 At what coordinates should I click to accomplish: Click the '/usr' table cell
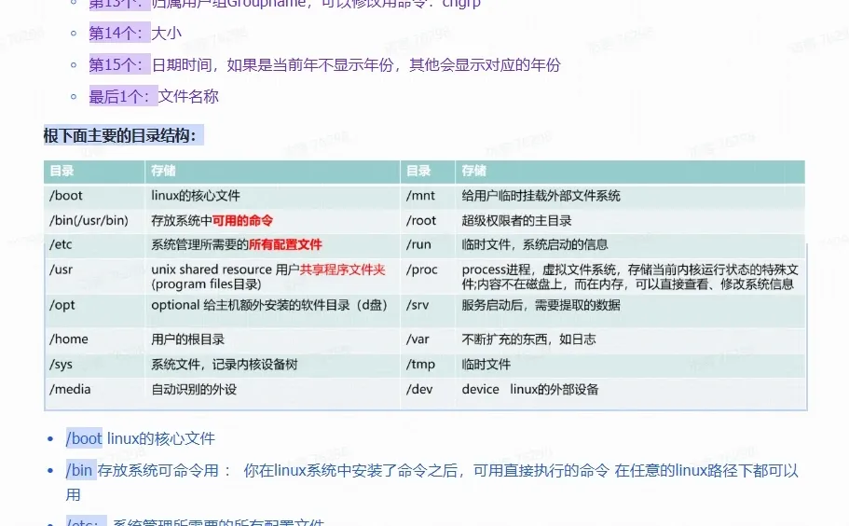[x=94, y=277]
